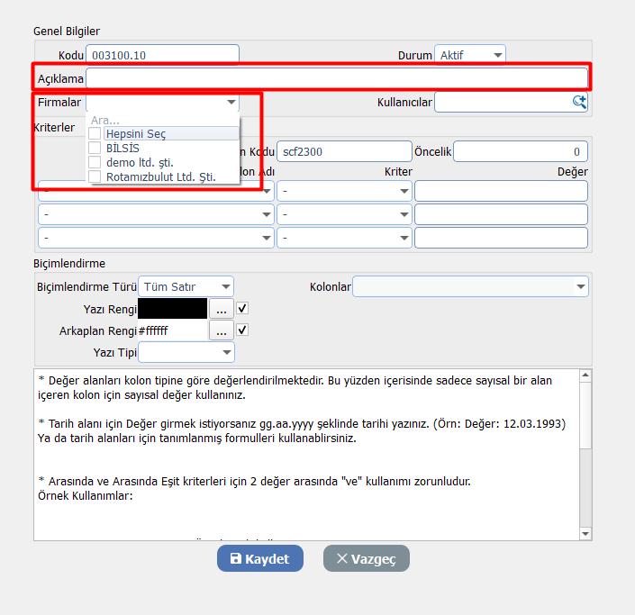The height and width of the screenshot is (615, 635).
Task: Tick the Hepsini Seç checkbox
Action: (95, 133)
